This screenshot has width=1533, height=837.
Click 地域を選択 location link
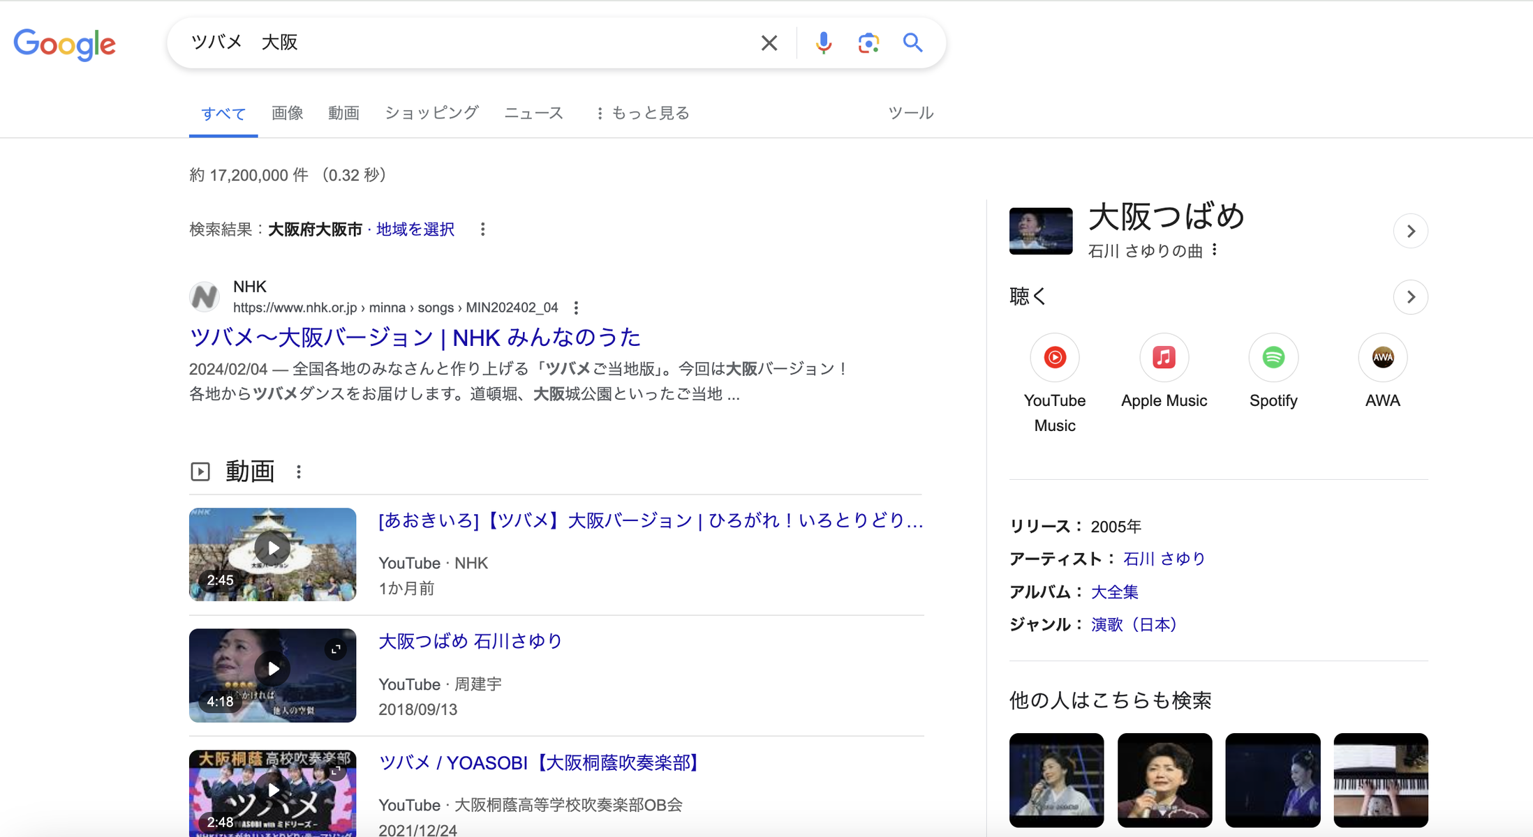[415, 229]
